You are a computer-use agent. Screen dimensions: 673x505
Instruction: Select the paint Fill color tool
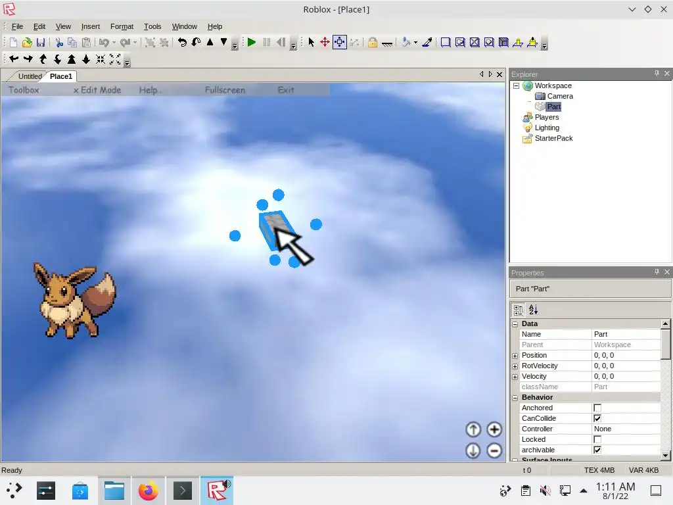(406, 42)
